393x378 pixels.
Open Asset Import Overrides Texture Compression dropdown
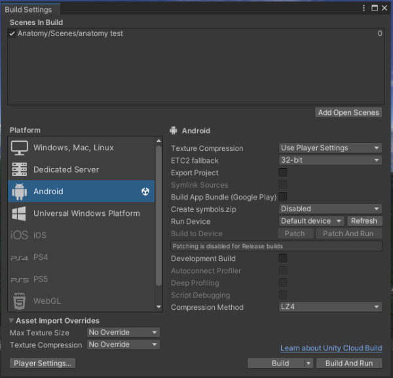124,345
